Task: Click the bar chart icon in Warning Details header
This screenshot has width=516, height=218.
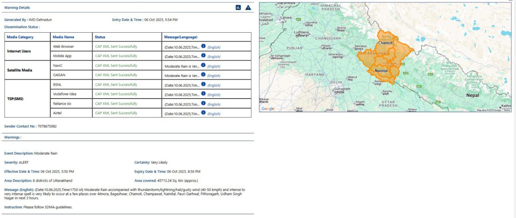Action: [x=238, y=8]
